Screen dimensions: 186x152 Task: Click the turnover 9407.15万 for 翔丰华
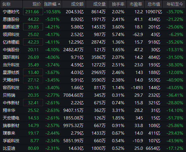(x=73, y=110)
